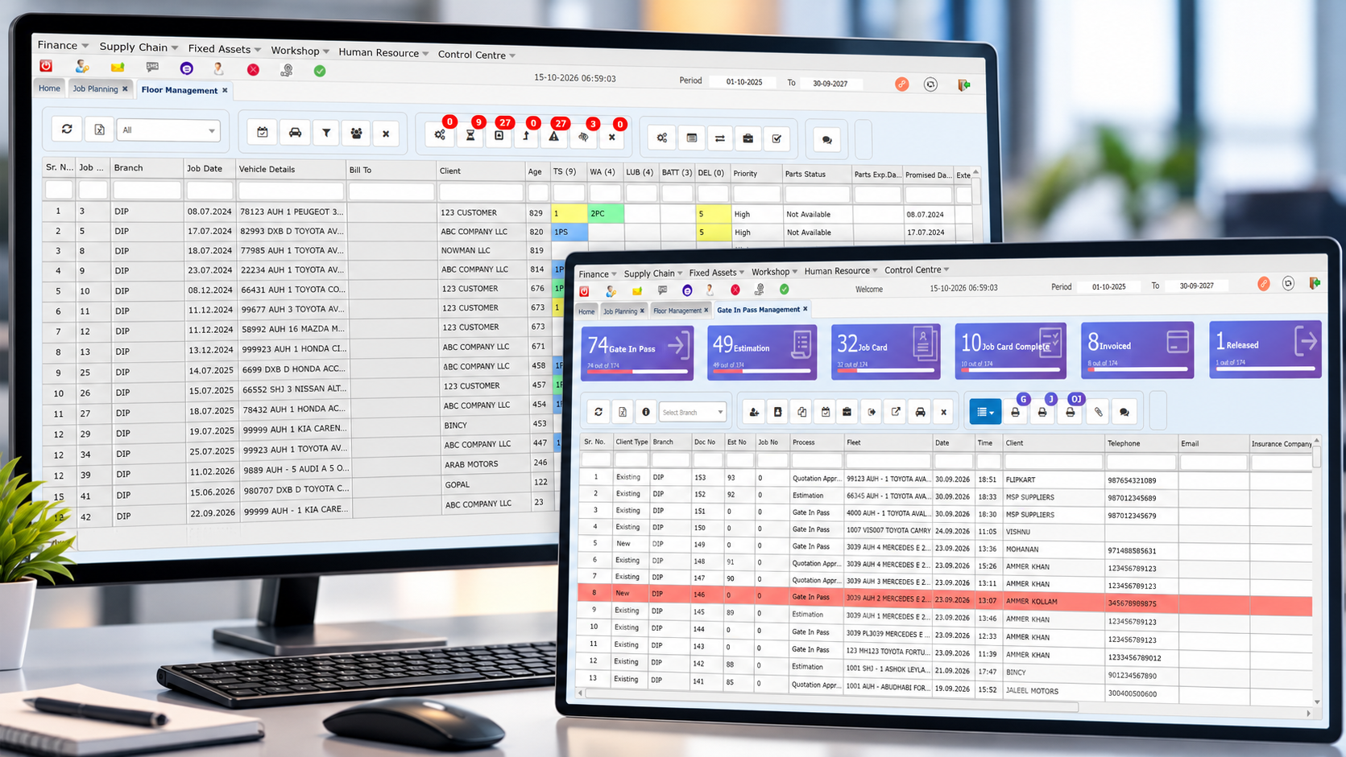Click external link icon in Gate In Pass toolbar
This screenshot has height=757, width=1346.
click(896, 412)
